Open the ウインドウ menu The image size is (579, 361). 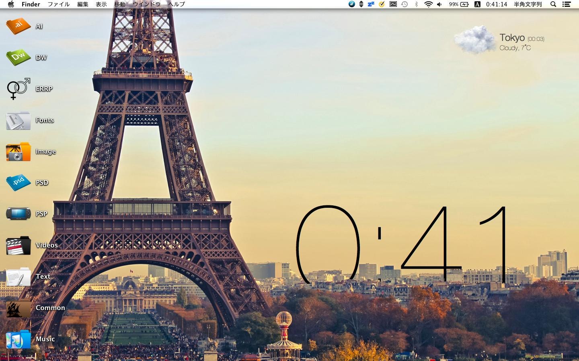pyautogui.click(x=147, y=4)
